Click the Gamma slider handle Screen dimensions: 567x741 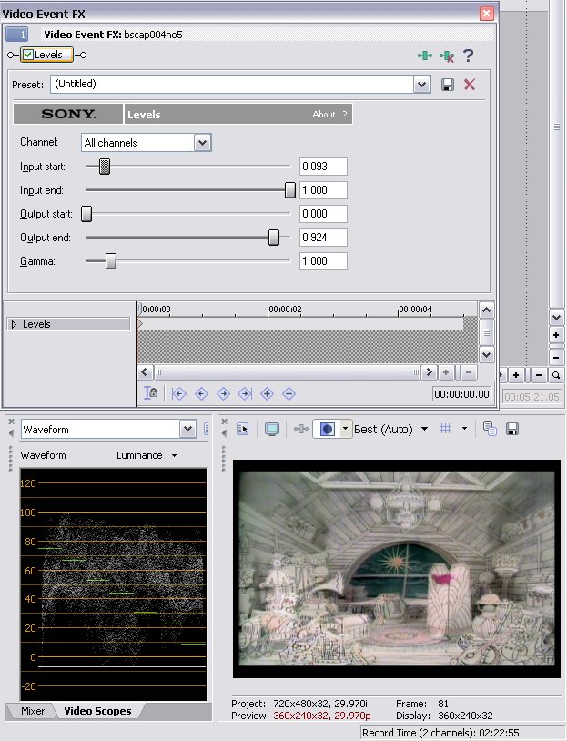tap(110, 261)
